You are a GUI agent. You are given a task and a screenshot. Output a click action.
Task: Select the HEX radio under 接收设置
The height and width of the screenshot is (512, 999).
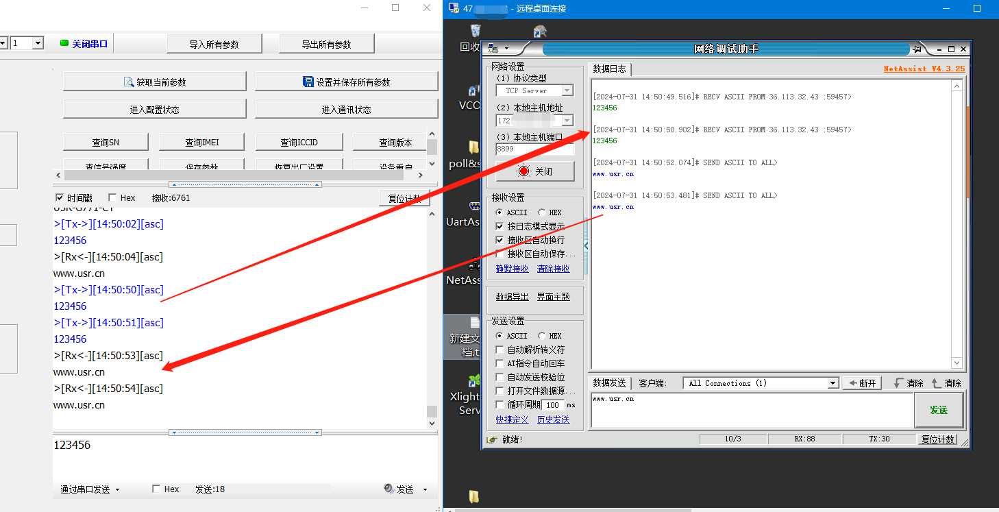(x=542, y=212)
